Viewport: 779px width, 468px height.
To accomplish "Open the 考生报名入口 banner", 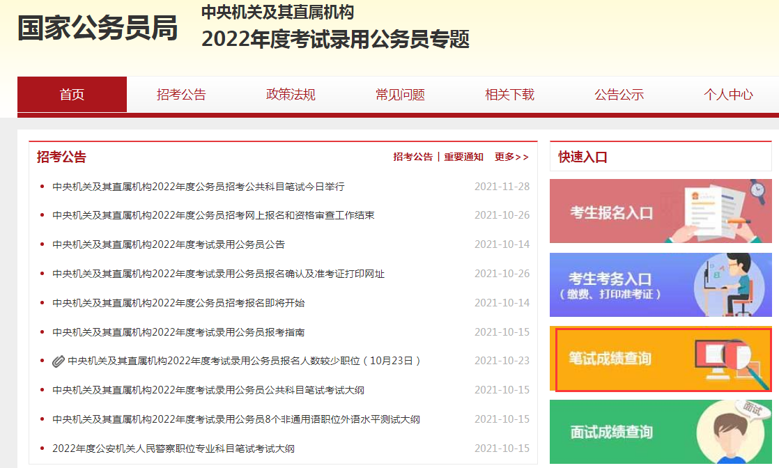I will (660, 211).
